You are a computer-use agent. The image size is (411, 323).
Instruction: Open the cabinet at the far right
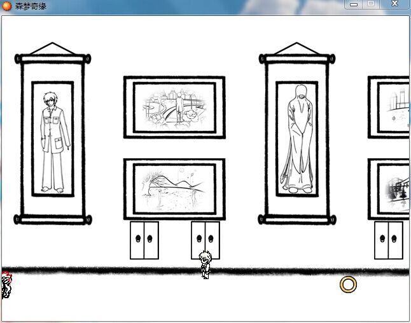(x=389, y=240)
